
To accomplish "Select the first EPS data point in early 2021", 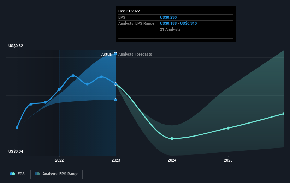I will pyautogui.click(x=17, y=128).
